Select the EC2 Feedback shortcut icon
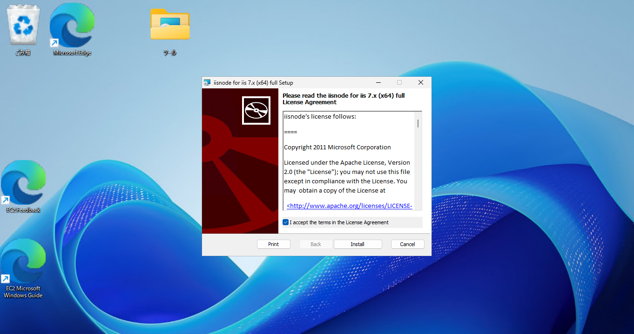634x334 pixels. (23, 187)
